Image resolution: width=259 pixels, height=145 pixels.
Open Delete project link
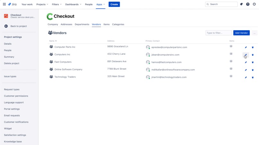[12, 63]
